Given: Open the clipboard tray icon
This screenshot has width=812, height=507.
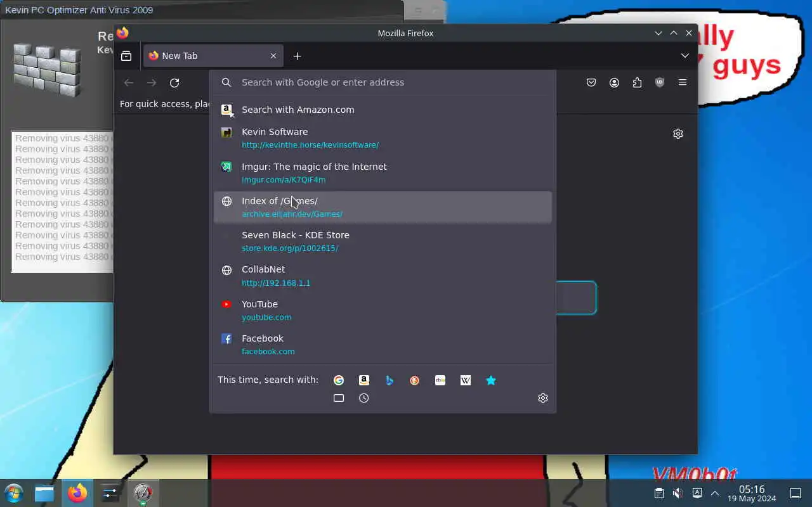Looking at the screenshot, I should [x=659, y=493].
